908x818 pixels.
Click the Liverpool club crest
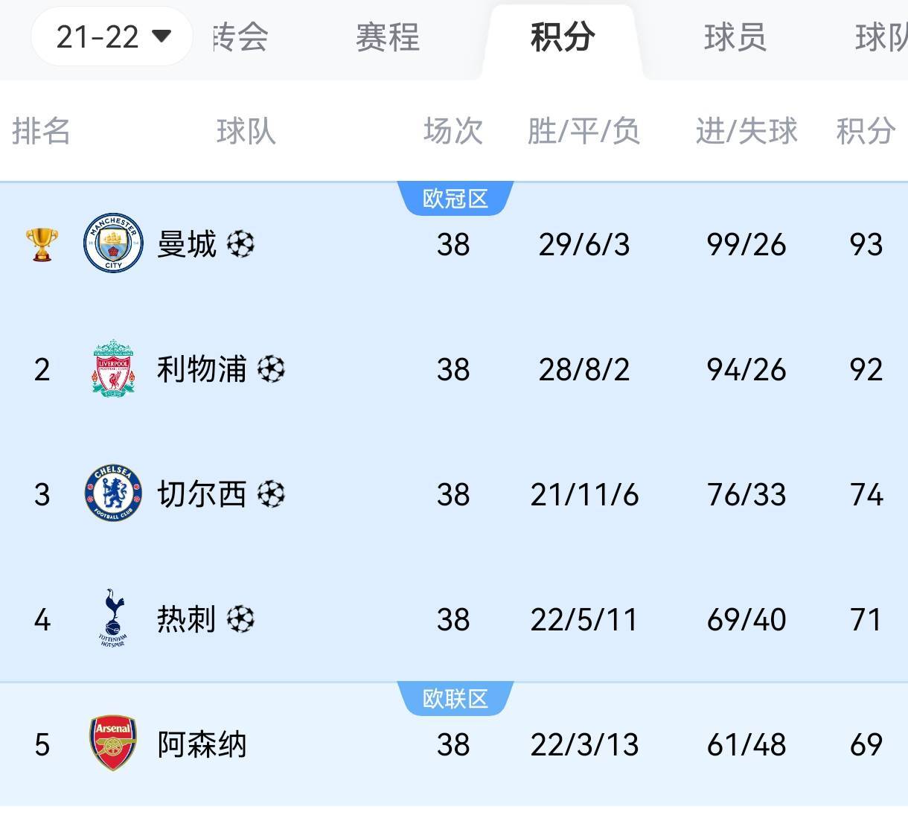113,369
